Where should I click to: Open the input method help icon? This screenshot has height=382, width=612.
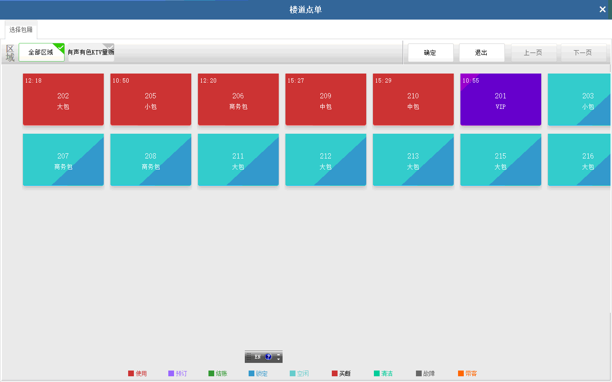pyautogui.click(x=268, y=357)
